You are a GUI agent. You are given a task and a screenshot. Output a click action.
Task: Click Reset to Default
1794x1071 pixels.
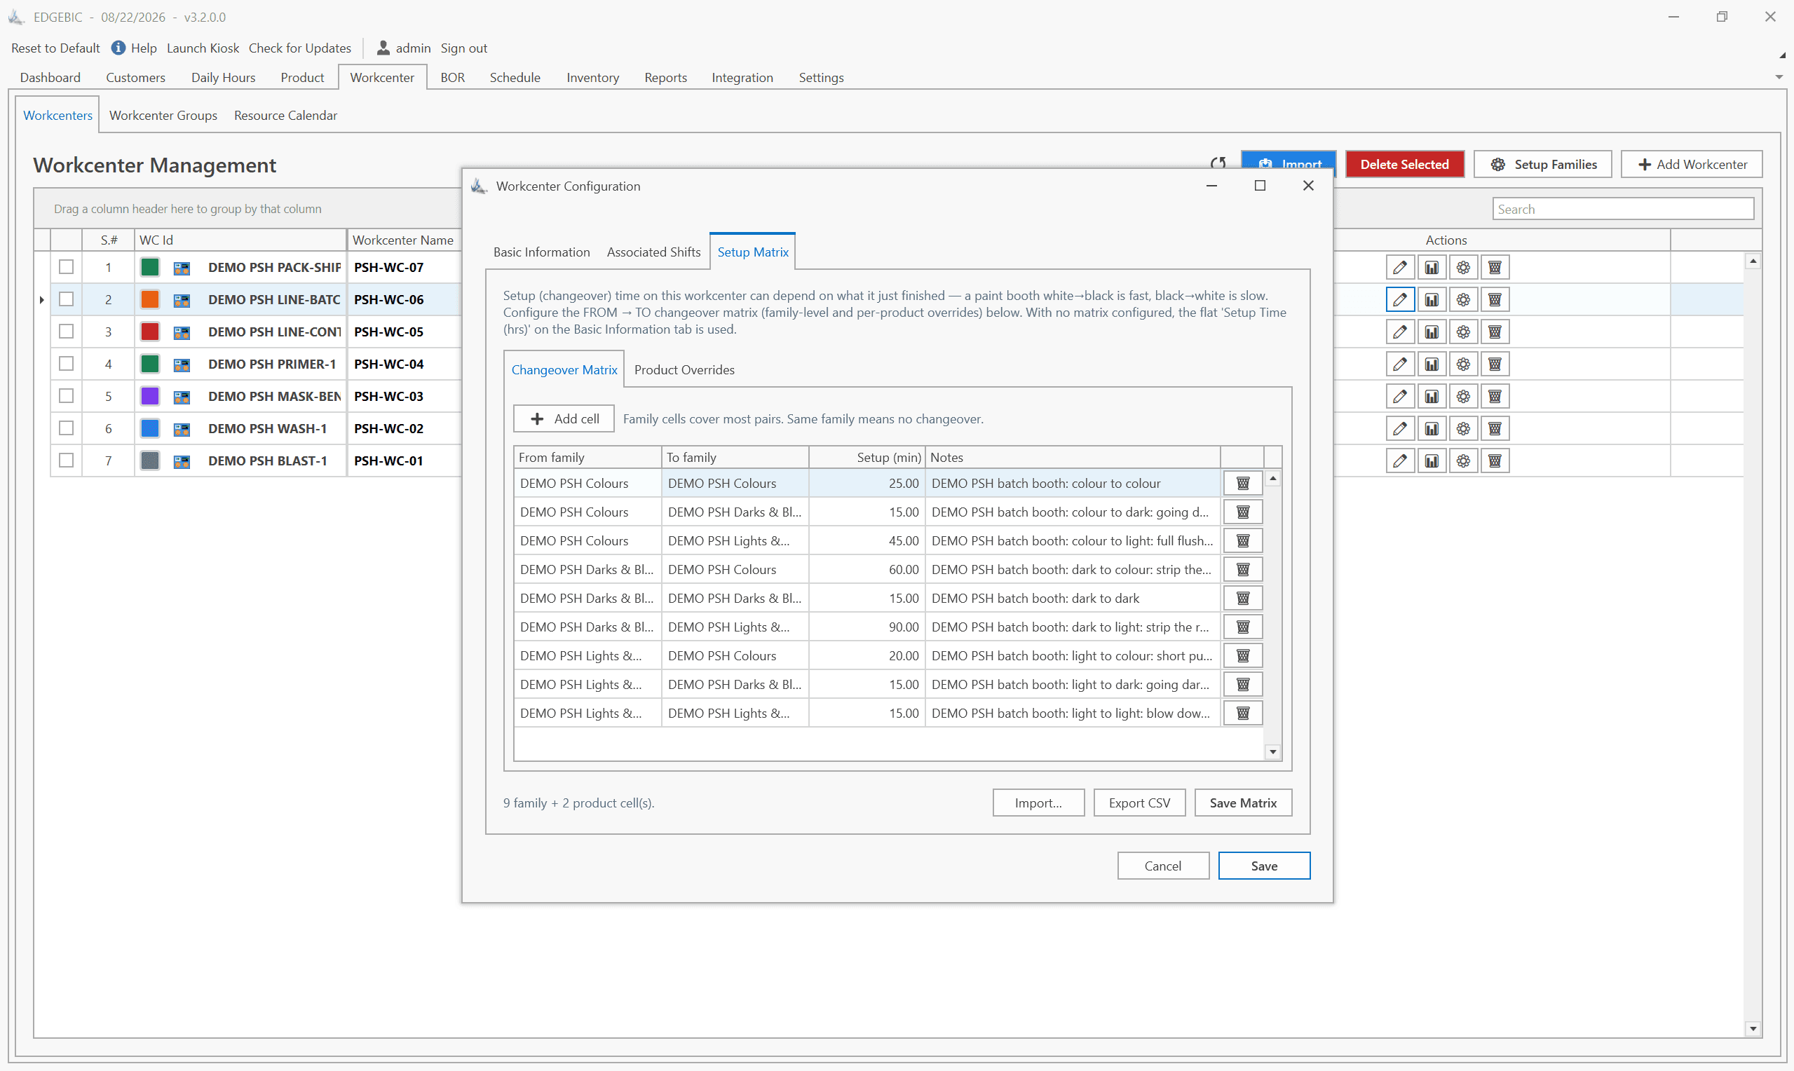[55, 48]
